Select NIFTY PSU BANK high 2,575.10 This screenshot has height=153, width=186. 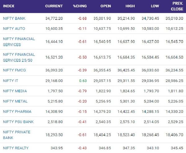[127, 122]
